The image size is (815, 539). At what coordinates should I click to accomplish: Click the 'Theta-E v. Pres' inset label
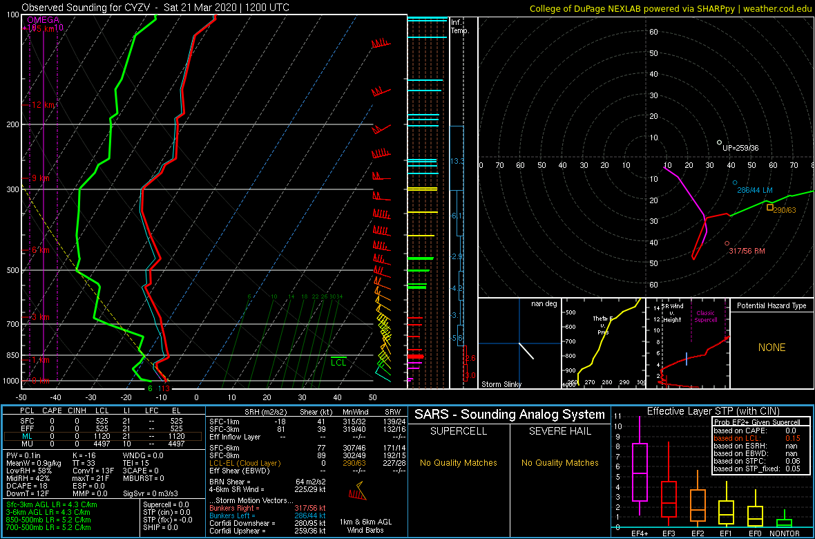(x=604, y=324)
